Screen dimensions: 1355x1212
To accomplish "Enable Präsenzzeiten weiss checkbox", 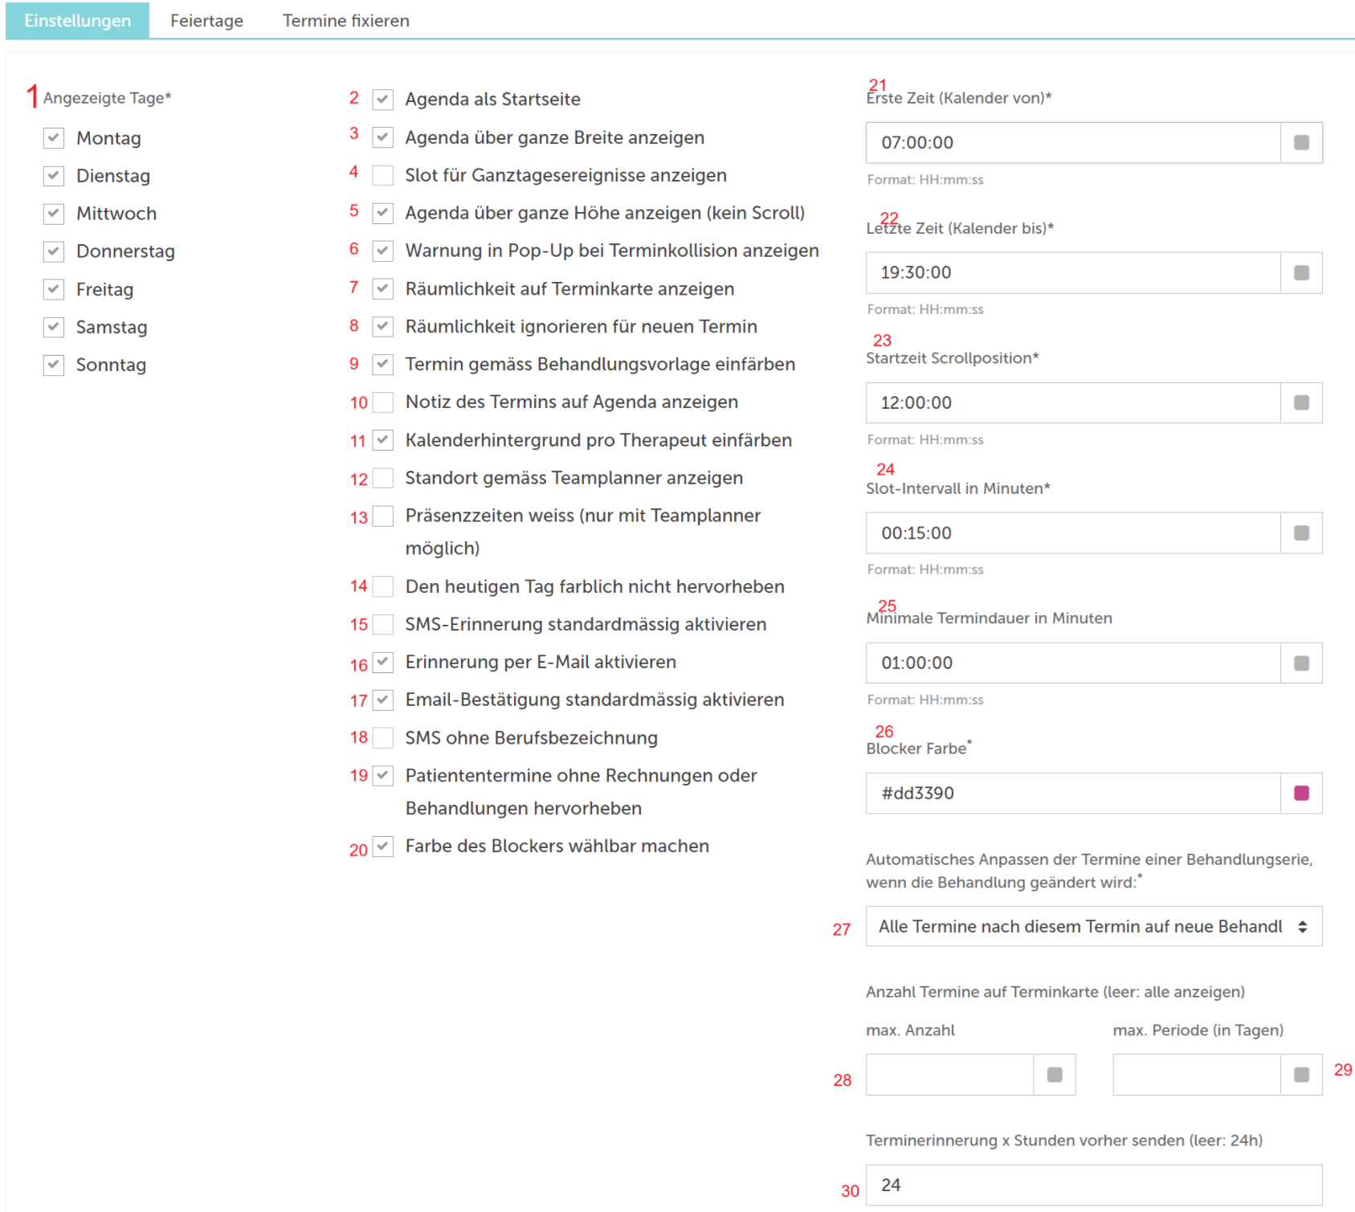I will [x=383, y=516].
